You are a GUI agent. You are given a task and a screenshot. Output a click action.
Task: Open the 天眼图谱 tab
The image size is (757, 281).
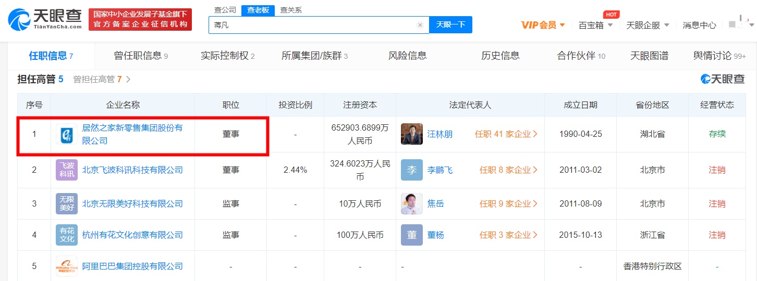pyautogui.click(x=649, y=56)
